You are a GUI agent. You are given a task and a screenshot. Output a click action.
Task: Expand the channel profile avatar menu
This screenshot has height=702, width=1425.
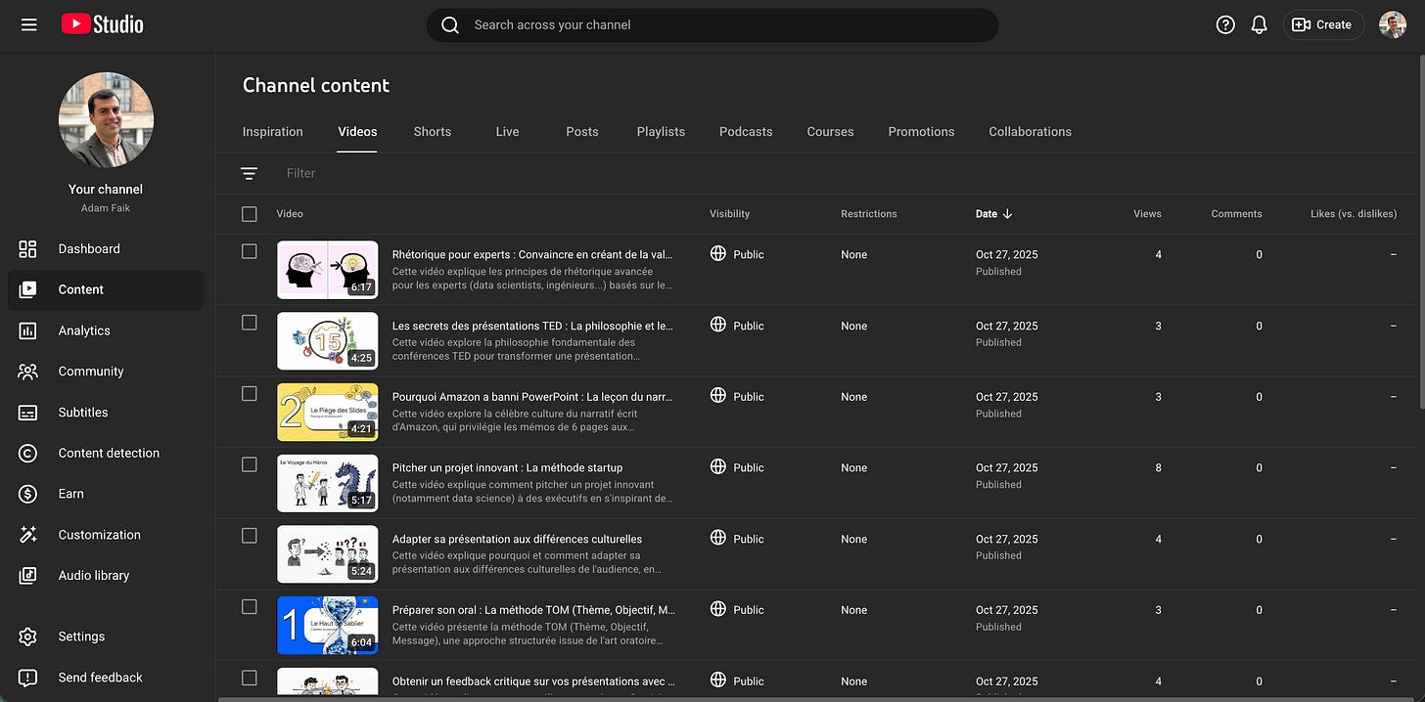[x=1392, y=24]
